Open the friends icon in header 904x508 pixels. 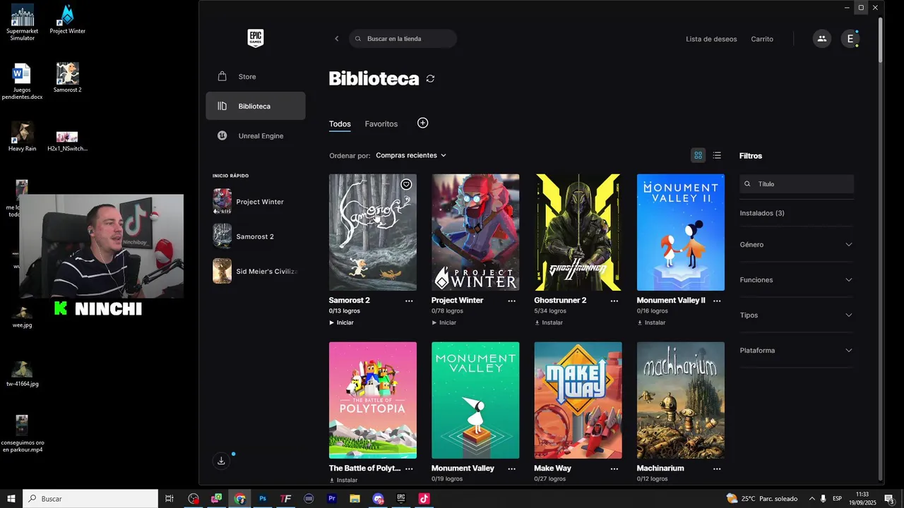(821, 39)
